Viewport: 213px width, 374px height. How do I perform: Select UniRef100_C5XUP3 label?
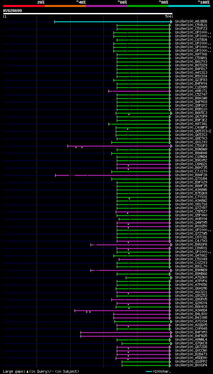point(191,146)
